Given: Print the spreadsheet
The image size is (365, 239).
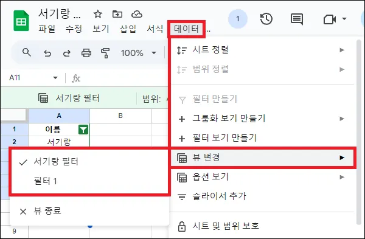Looking at the screenshot, I should click(x=86, y=53).
